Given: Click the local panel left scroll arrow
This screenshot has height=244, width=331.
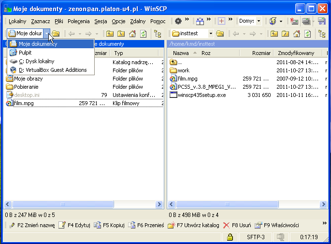Looking at the screenshot, I should coord(8,204).
